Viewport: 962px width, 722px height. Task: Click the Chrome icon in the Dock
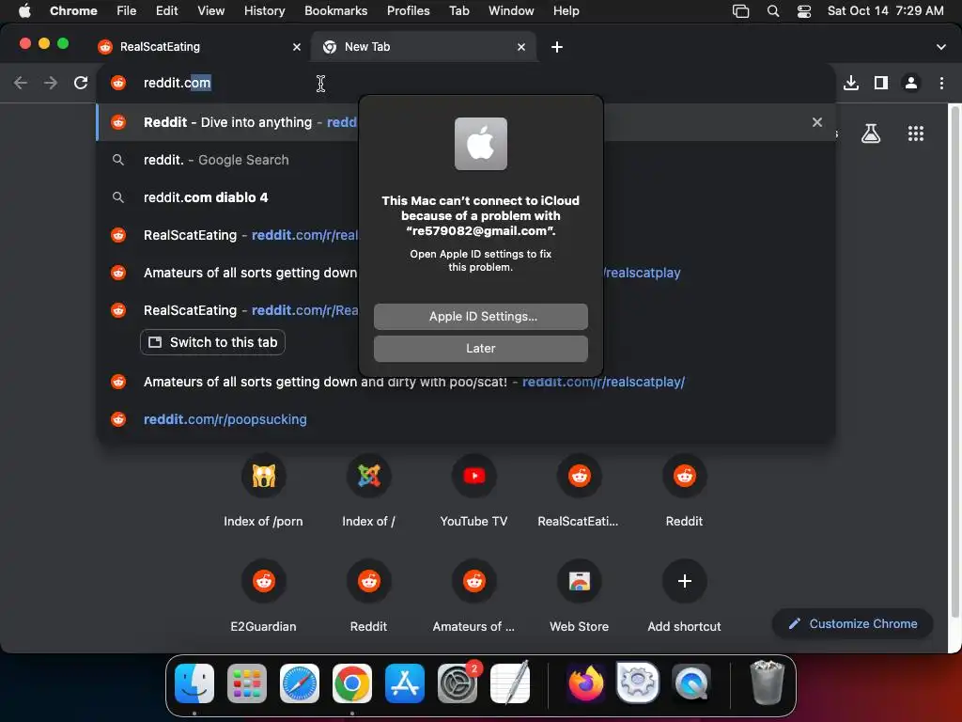pos(352,683)
